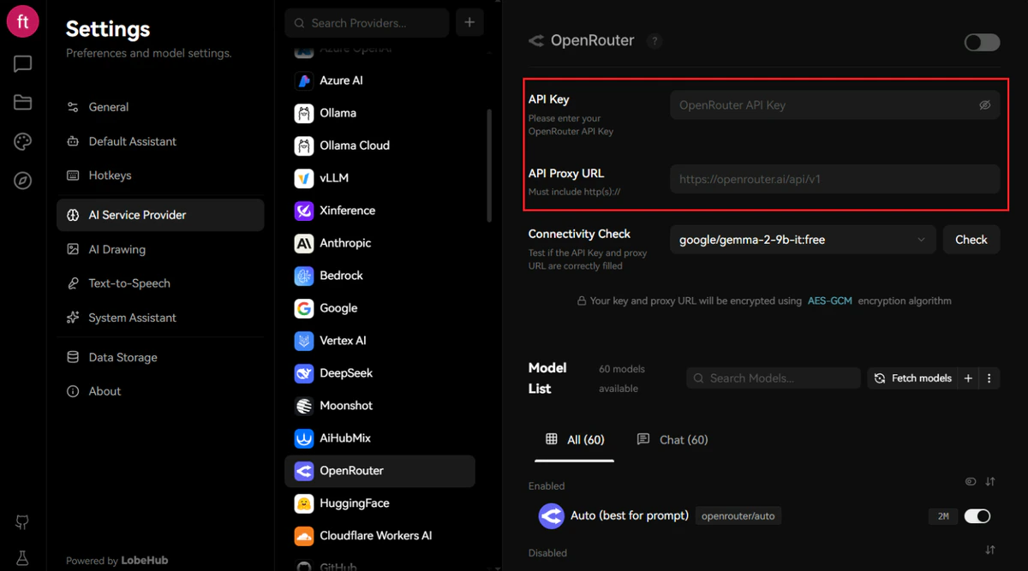The width and height of the screenshot is (1028, 571).
Task: Click the toggle-all icon in Enabled row
Action: pos(971,482)
